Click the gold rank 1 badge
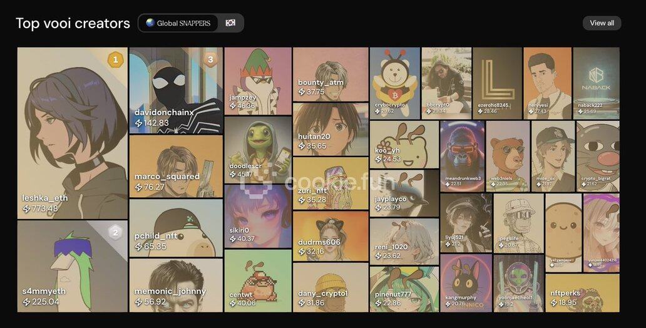The image size is (646, 328). [115, 59]
